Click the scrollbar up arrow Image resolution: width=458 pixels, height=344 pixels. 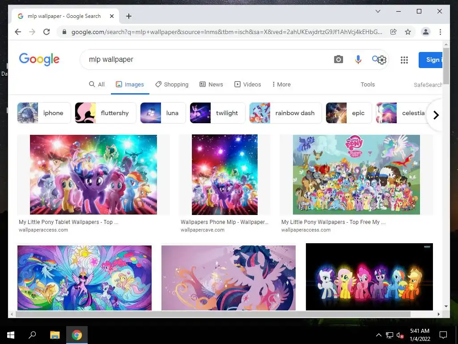[x=446, y=45]
